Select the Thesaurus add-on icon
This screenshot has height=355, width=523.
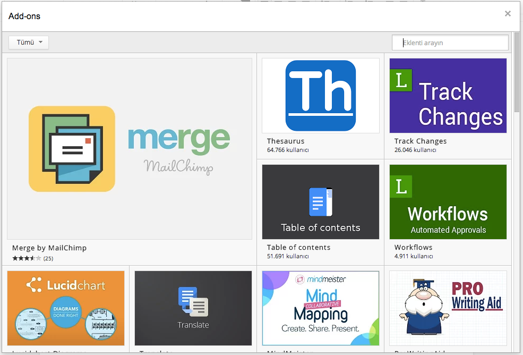(321, 96)
